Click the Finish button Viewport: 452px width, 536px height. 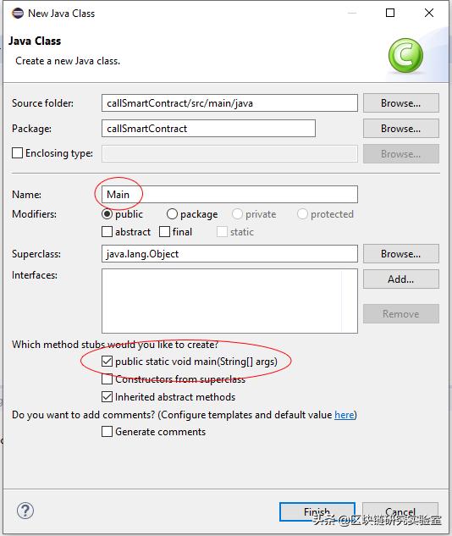tap(317, 511)
